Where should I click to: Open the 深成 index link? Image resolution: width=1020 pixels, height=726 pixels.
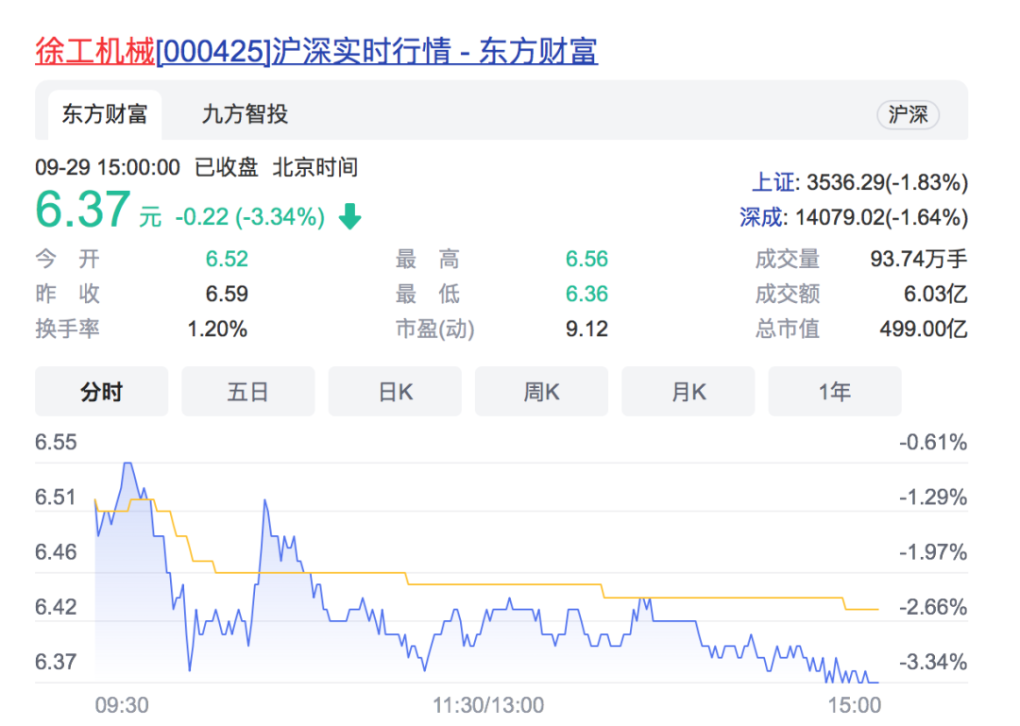pyautogui.click(x=761, y=218)
